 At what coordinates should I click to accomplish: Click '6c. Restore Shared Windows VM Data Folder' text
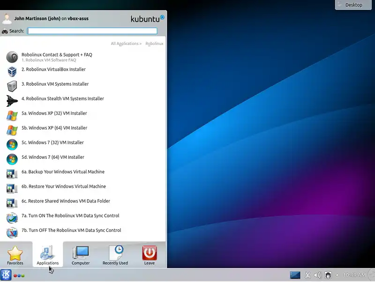66,201
